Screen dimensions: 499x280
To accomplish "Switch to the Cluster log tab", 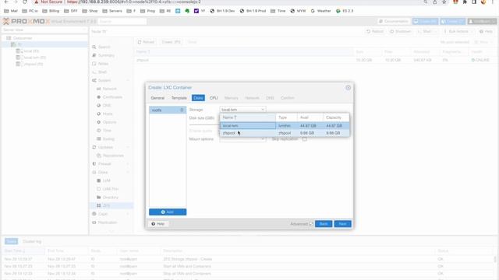I will click(32, 242).
